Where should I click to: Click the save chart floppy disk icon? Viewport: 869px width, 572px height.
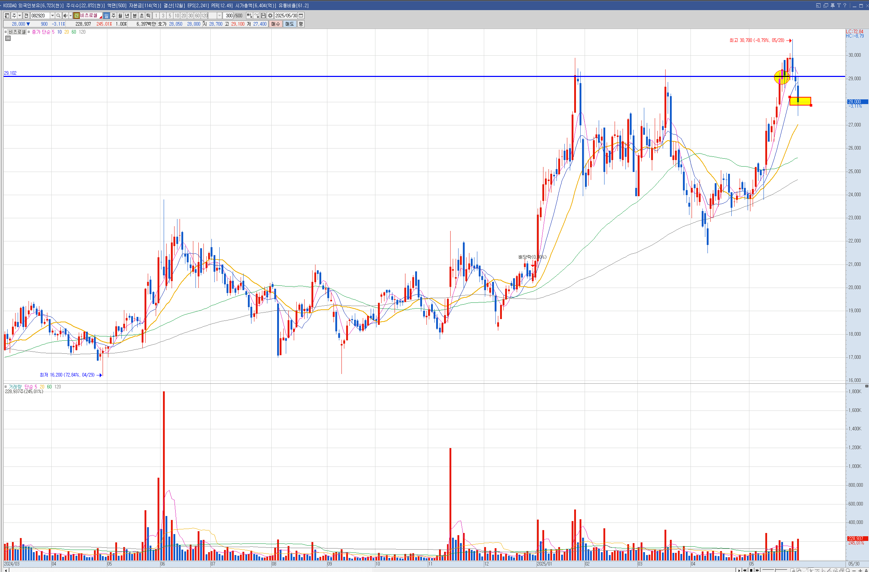click(263, 16)
